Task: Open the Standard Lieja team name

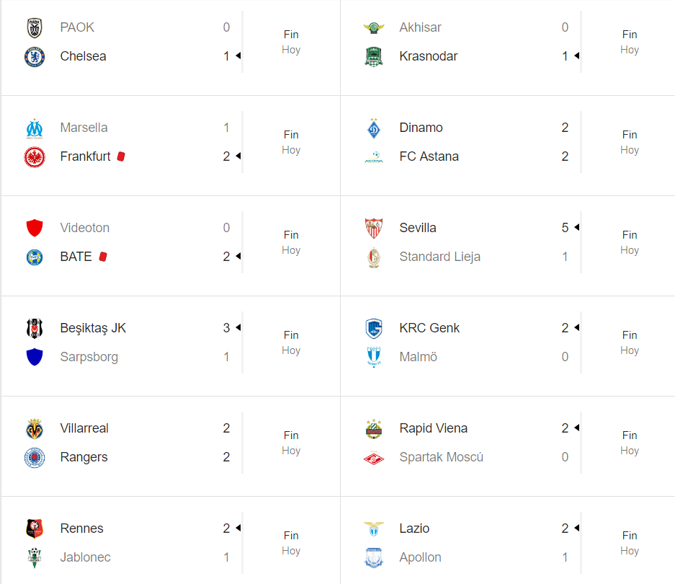Action: (x=439, y=257)
